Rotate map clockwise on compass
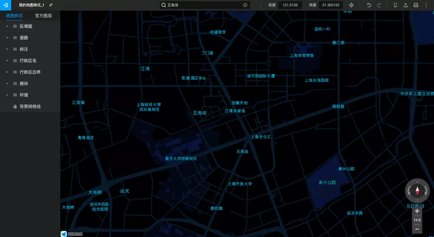The image size is (434, 237). [x=426, y=191]
